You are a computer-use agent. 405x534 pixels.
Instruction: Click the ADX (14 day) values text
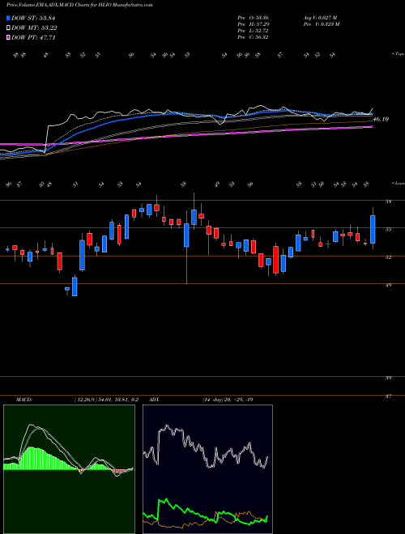click(x=228, y=400)
